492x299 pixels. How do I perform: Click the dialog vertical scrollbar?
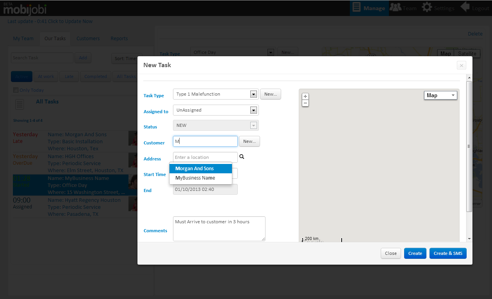(x=469, y=146)
